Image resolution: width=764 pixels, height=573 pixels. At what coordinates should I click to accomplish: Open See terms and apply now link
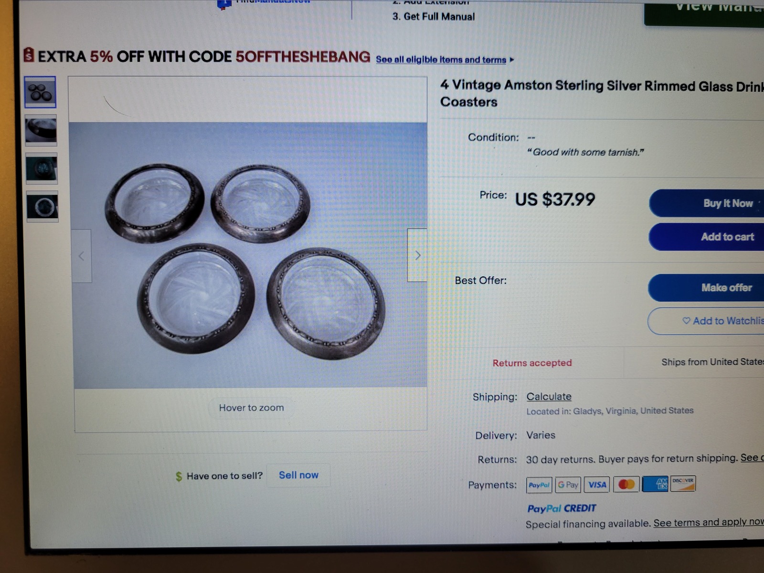(709, 522)
